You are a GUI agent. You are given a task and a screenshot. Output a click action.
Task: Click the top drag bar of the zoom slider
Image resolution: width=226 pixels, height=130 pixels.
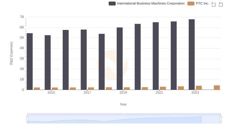coord(124,114)
